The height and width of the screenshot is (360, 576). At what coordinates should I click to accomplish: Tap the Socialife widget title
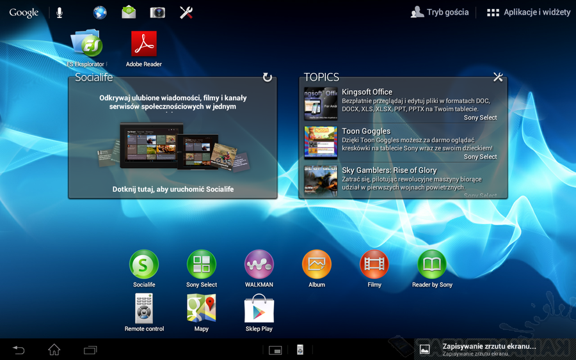[94, 77]
